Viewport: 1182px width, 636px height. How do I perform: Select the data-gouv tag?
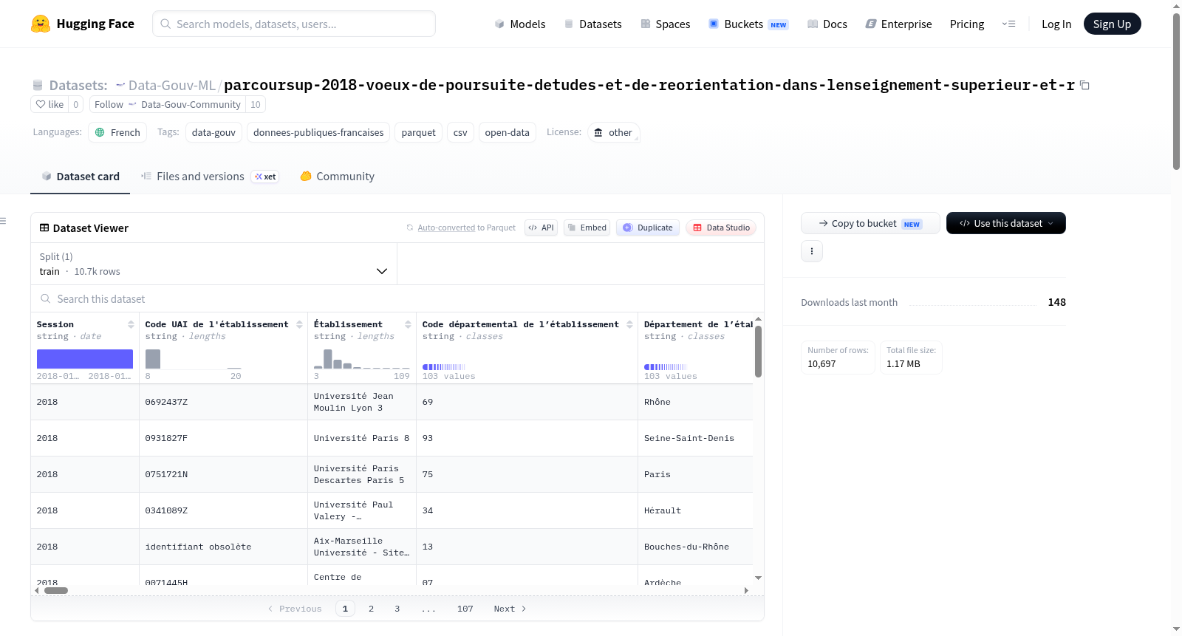click(x=213, y=132)
